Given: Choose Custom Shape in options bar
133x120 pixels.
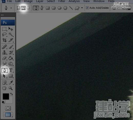Looking at the screenshot, I should click(77, 8).
